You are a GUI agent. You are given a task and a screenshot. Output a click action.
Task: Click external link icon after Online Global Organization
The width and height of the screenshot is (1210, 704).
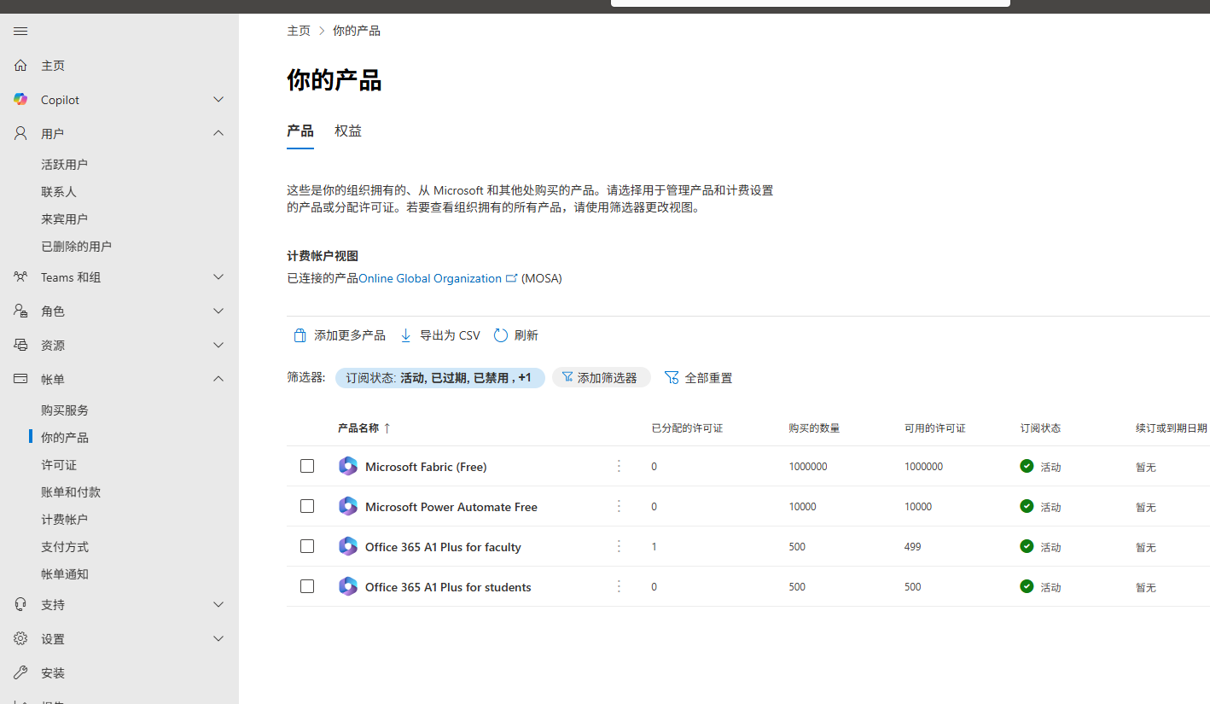point(512,278)
